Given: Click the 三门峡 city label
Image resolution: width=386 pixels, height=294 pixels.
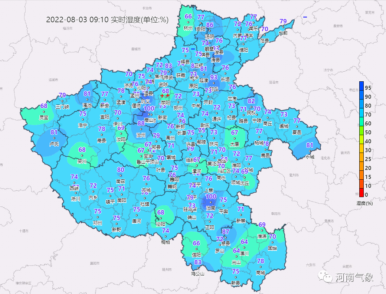Looking at the screenshot, I should pyautogui.click(x=62, y=107).
